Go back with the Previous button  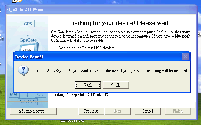[91, 111]
